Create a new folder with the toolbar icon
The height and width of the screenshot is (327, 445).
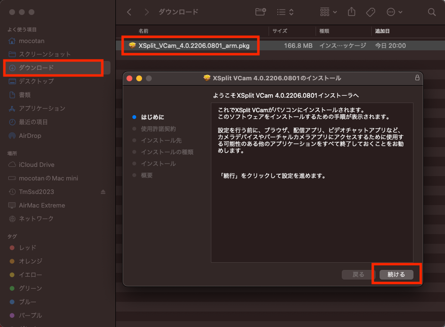tap(260, 12)
